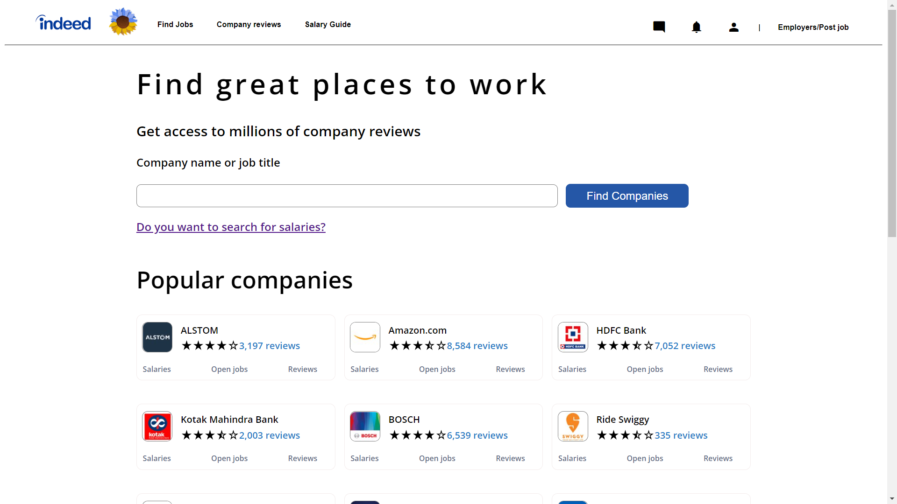The height and width of the screenshot is (504, 897).
Task: Open the Amazon.com company logo
Action: (x=365, y=337)
